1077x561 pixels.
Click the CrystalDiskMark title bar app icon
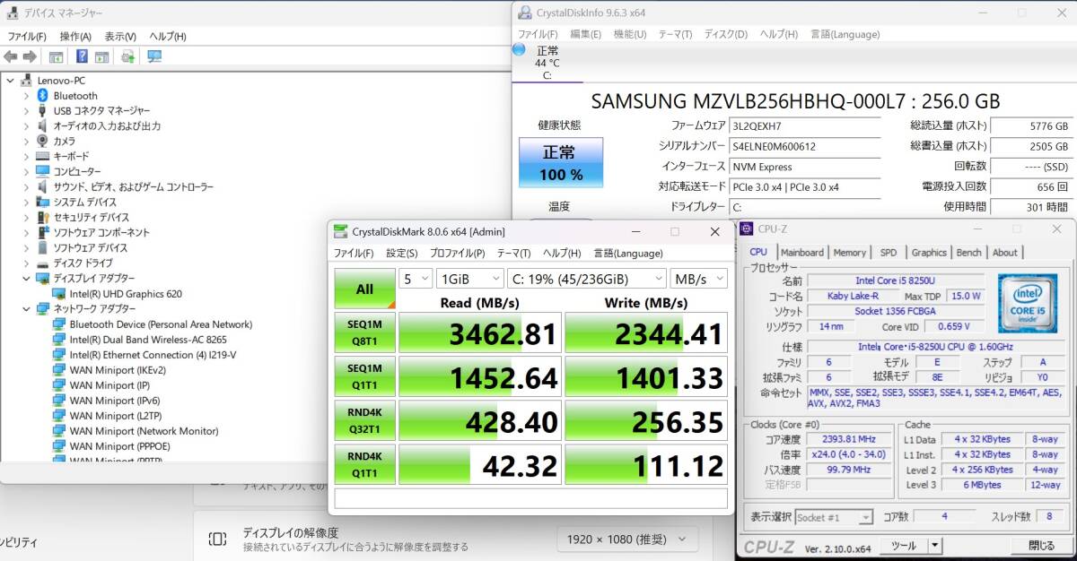(x=339, y=231)
